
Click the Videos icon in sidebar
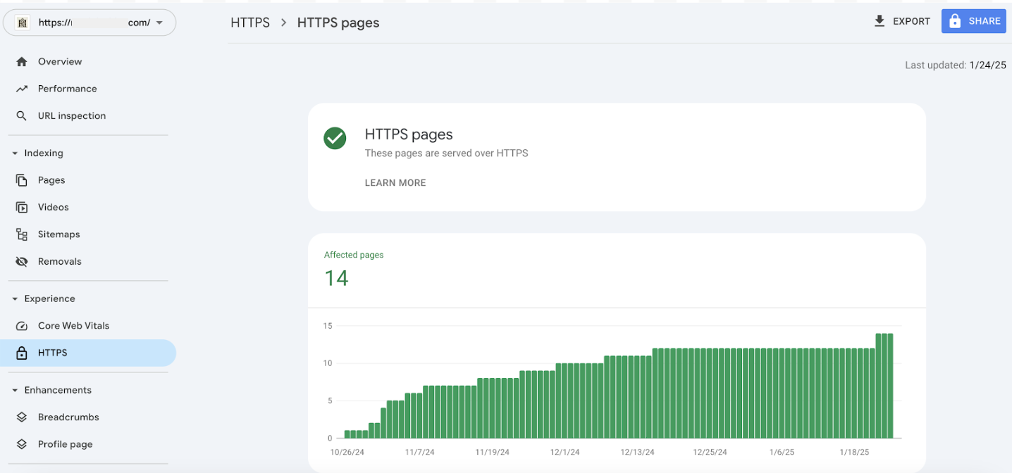coord(22,208)
